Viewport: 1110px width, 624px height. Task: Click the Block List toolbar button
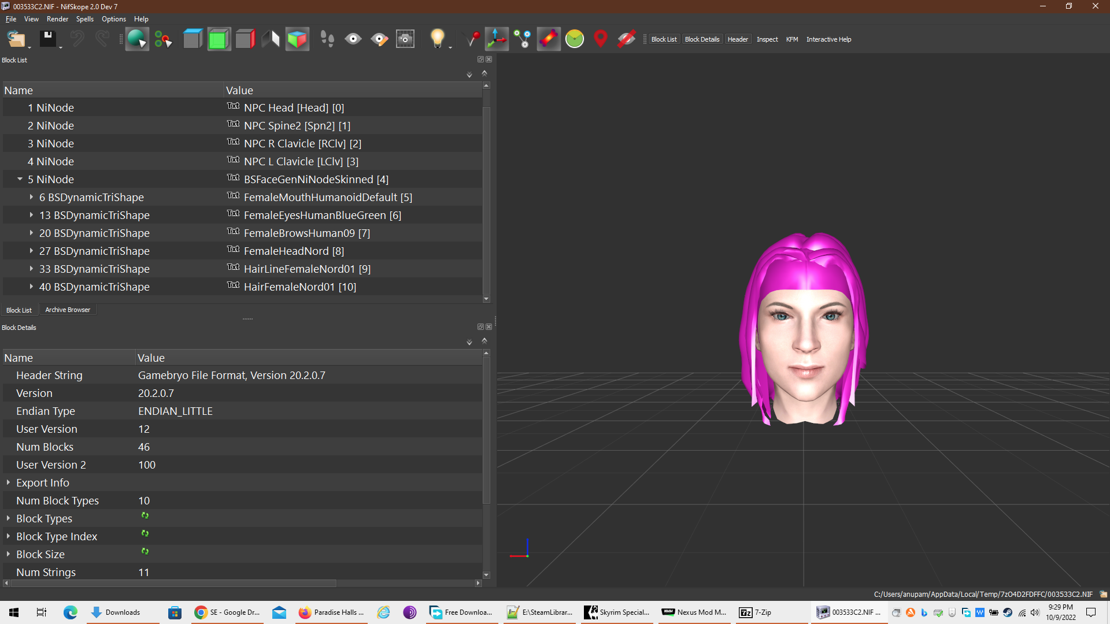pyautogui.click(x=664, y=39)
